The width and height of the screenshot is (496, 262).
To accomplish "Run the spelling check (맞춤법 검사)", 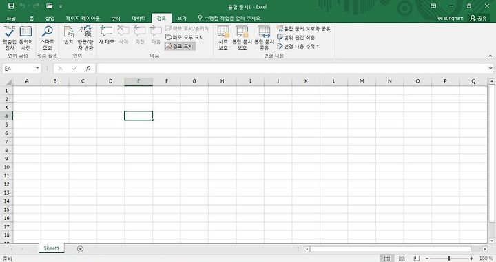I will click(10, 39).
